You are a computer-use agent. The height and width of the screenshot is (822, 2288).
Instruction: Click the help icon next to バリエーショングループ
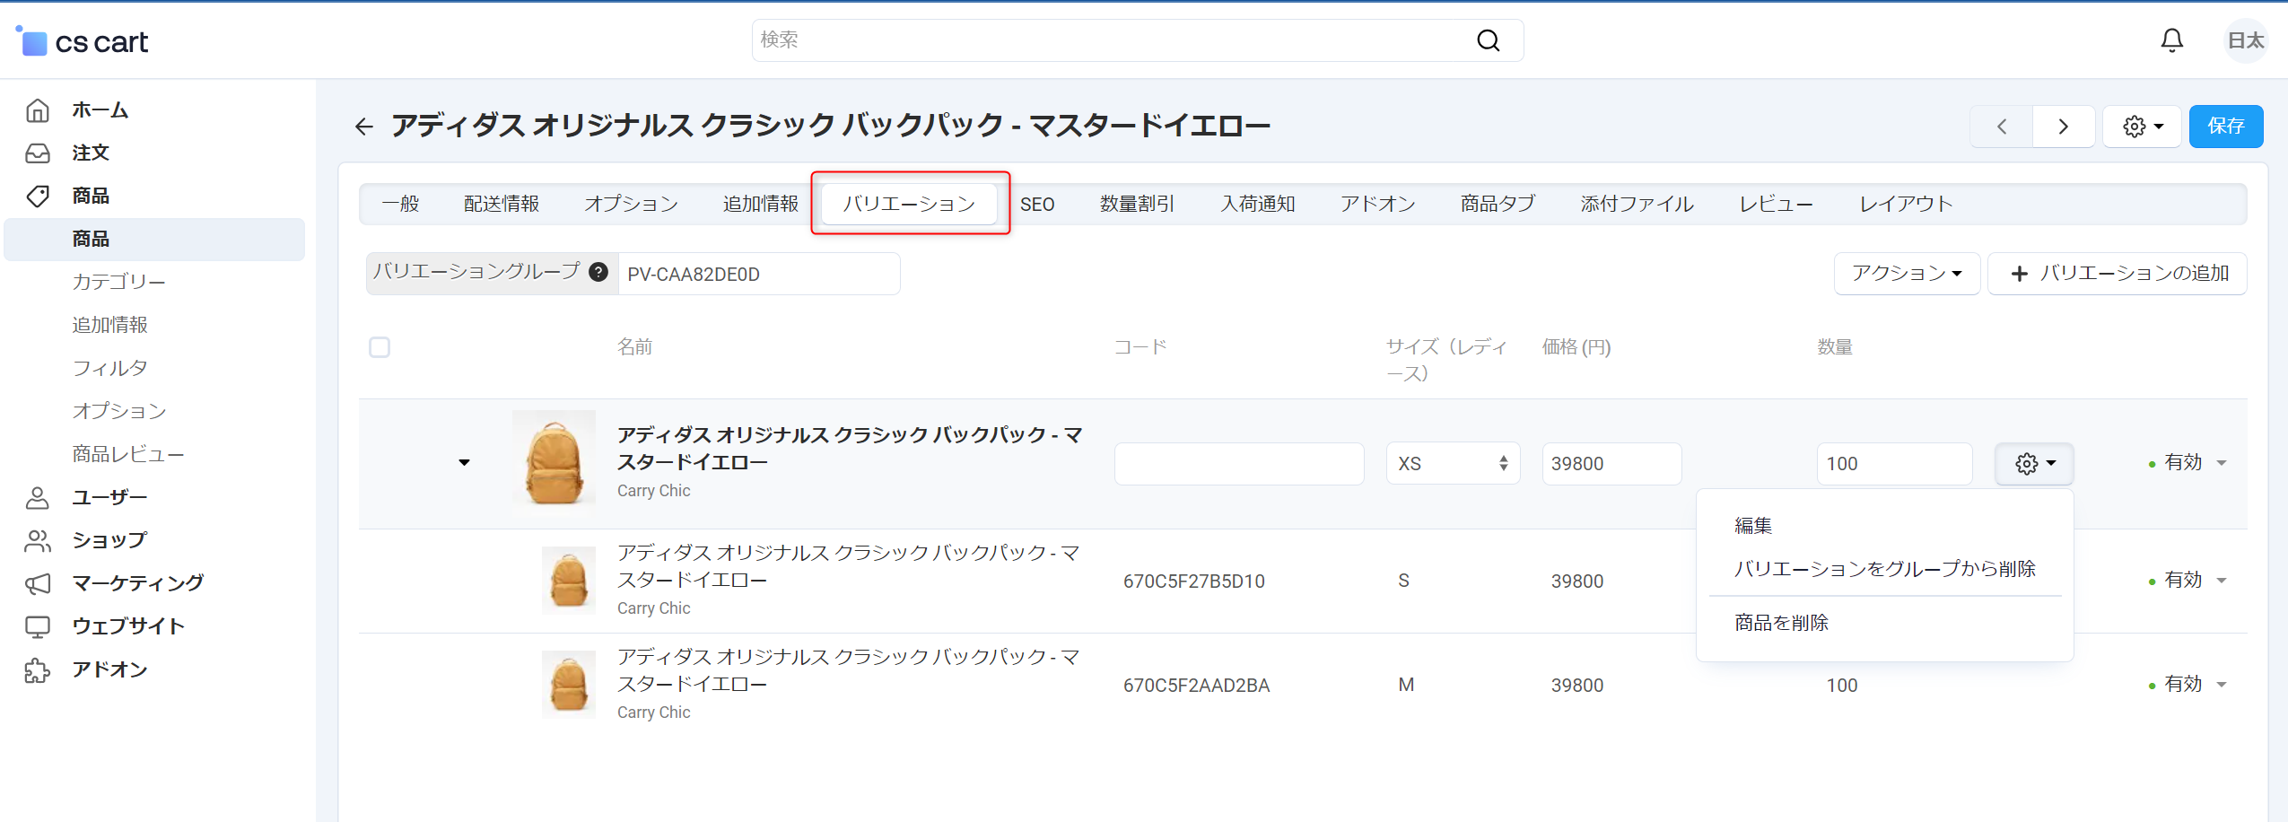coord(598,272)
